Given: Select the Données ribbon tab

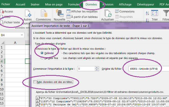Looking at the screenshot, I should pyautogui.click(x=91, y=4).
